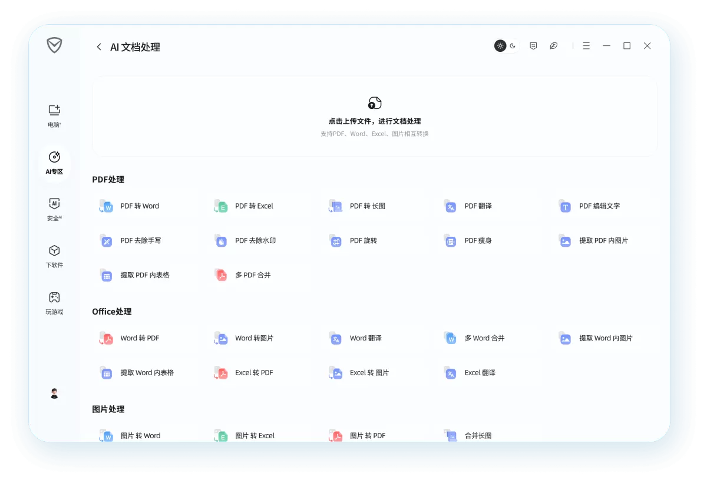Click the shield logo at top-left

click(54, 45)
